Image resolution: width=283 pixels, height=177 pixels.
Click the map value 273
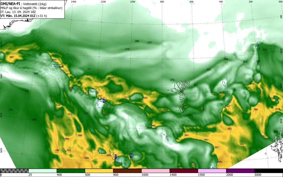click(149, 42)
